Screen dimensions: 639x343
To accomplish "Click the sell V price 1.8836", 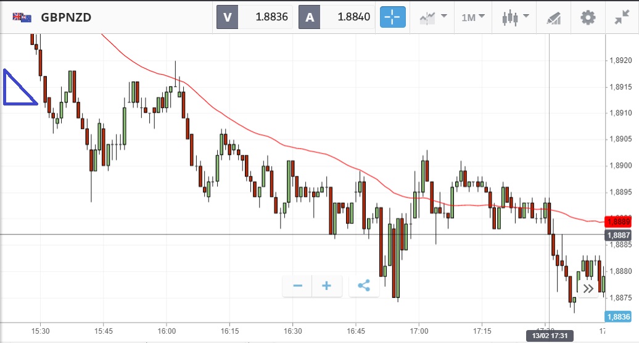I will pos(254,17).
